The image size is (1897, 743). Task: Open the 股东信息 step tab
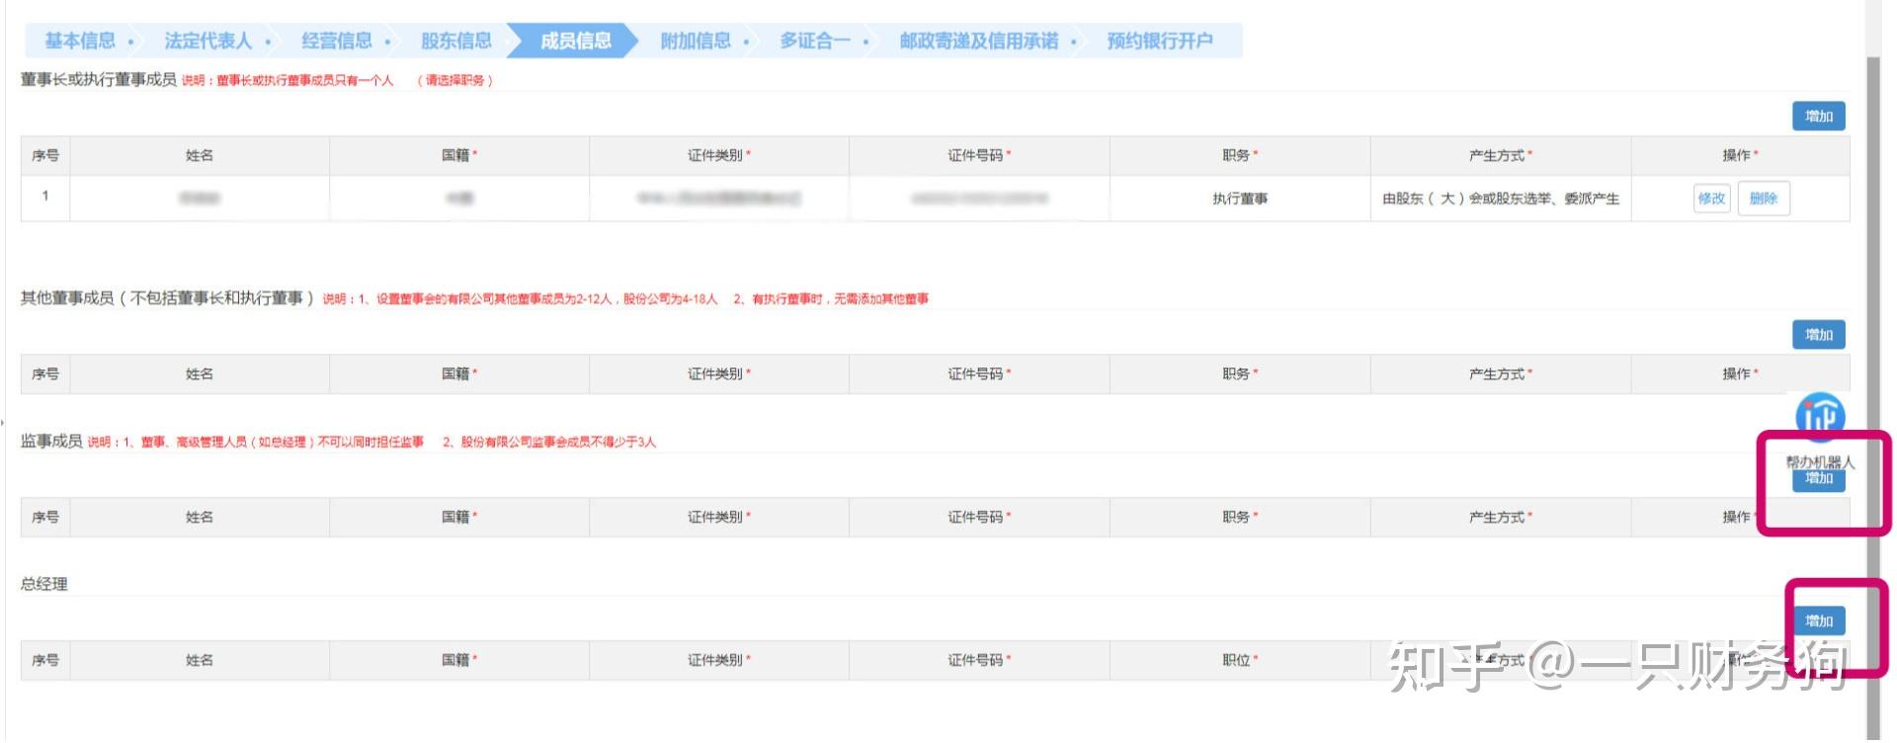tap(456, 41)
